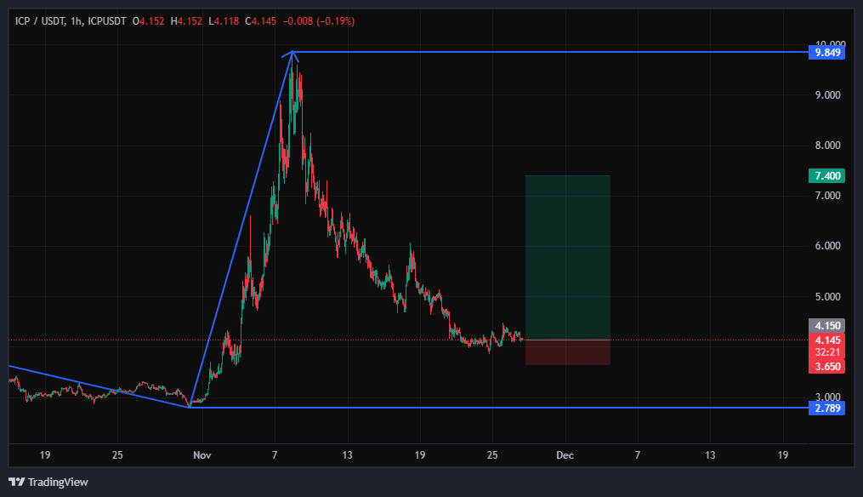Select the red 3.650 stop-loss label
863x497 pixels.
point(826,366)
